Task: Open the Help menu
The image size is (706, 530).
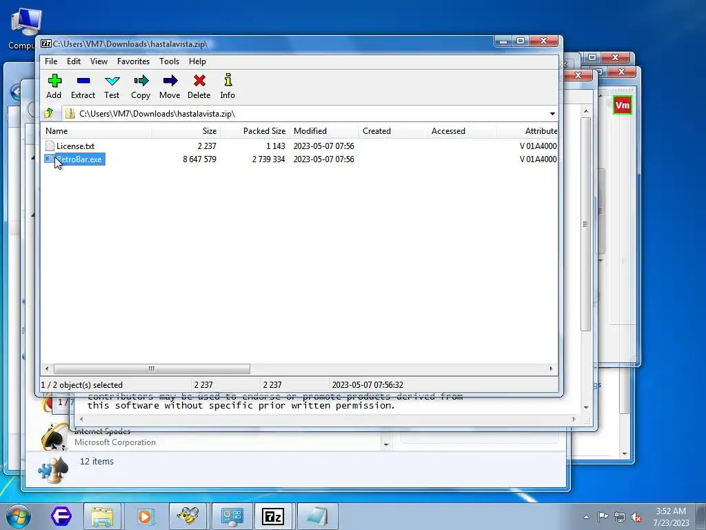Action: (x=197, y=61)
